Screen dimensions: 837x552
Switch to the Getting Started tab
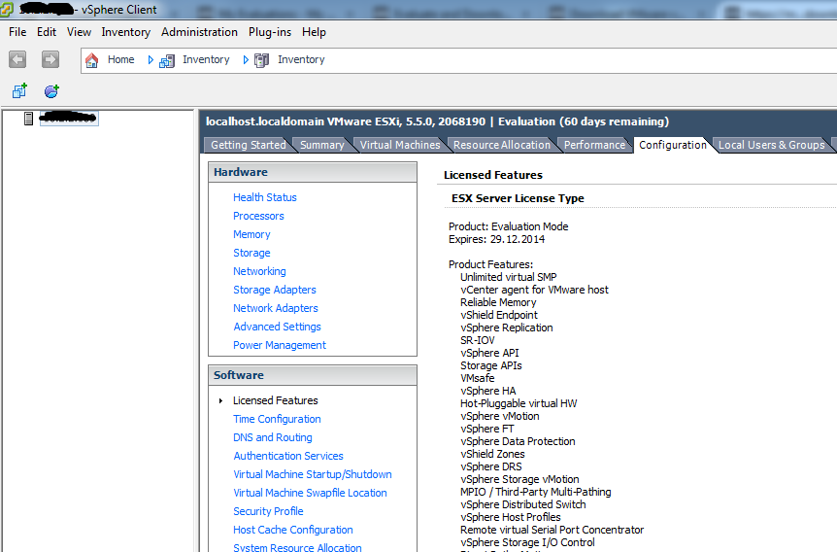tap(249, 145)
